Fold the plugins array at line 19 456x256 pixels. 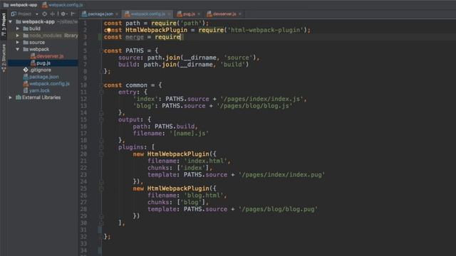coord(101,147)
